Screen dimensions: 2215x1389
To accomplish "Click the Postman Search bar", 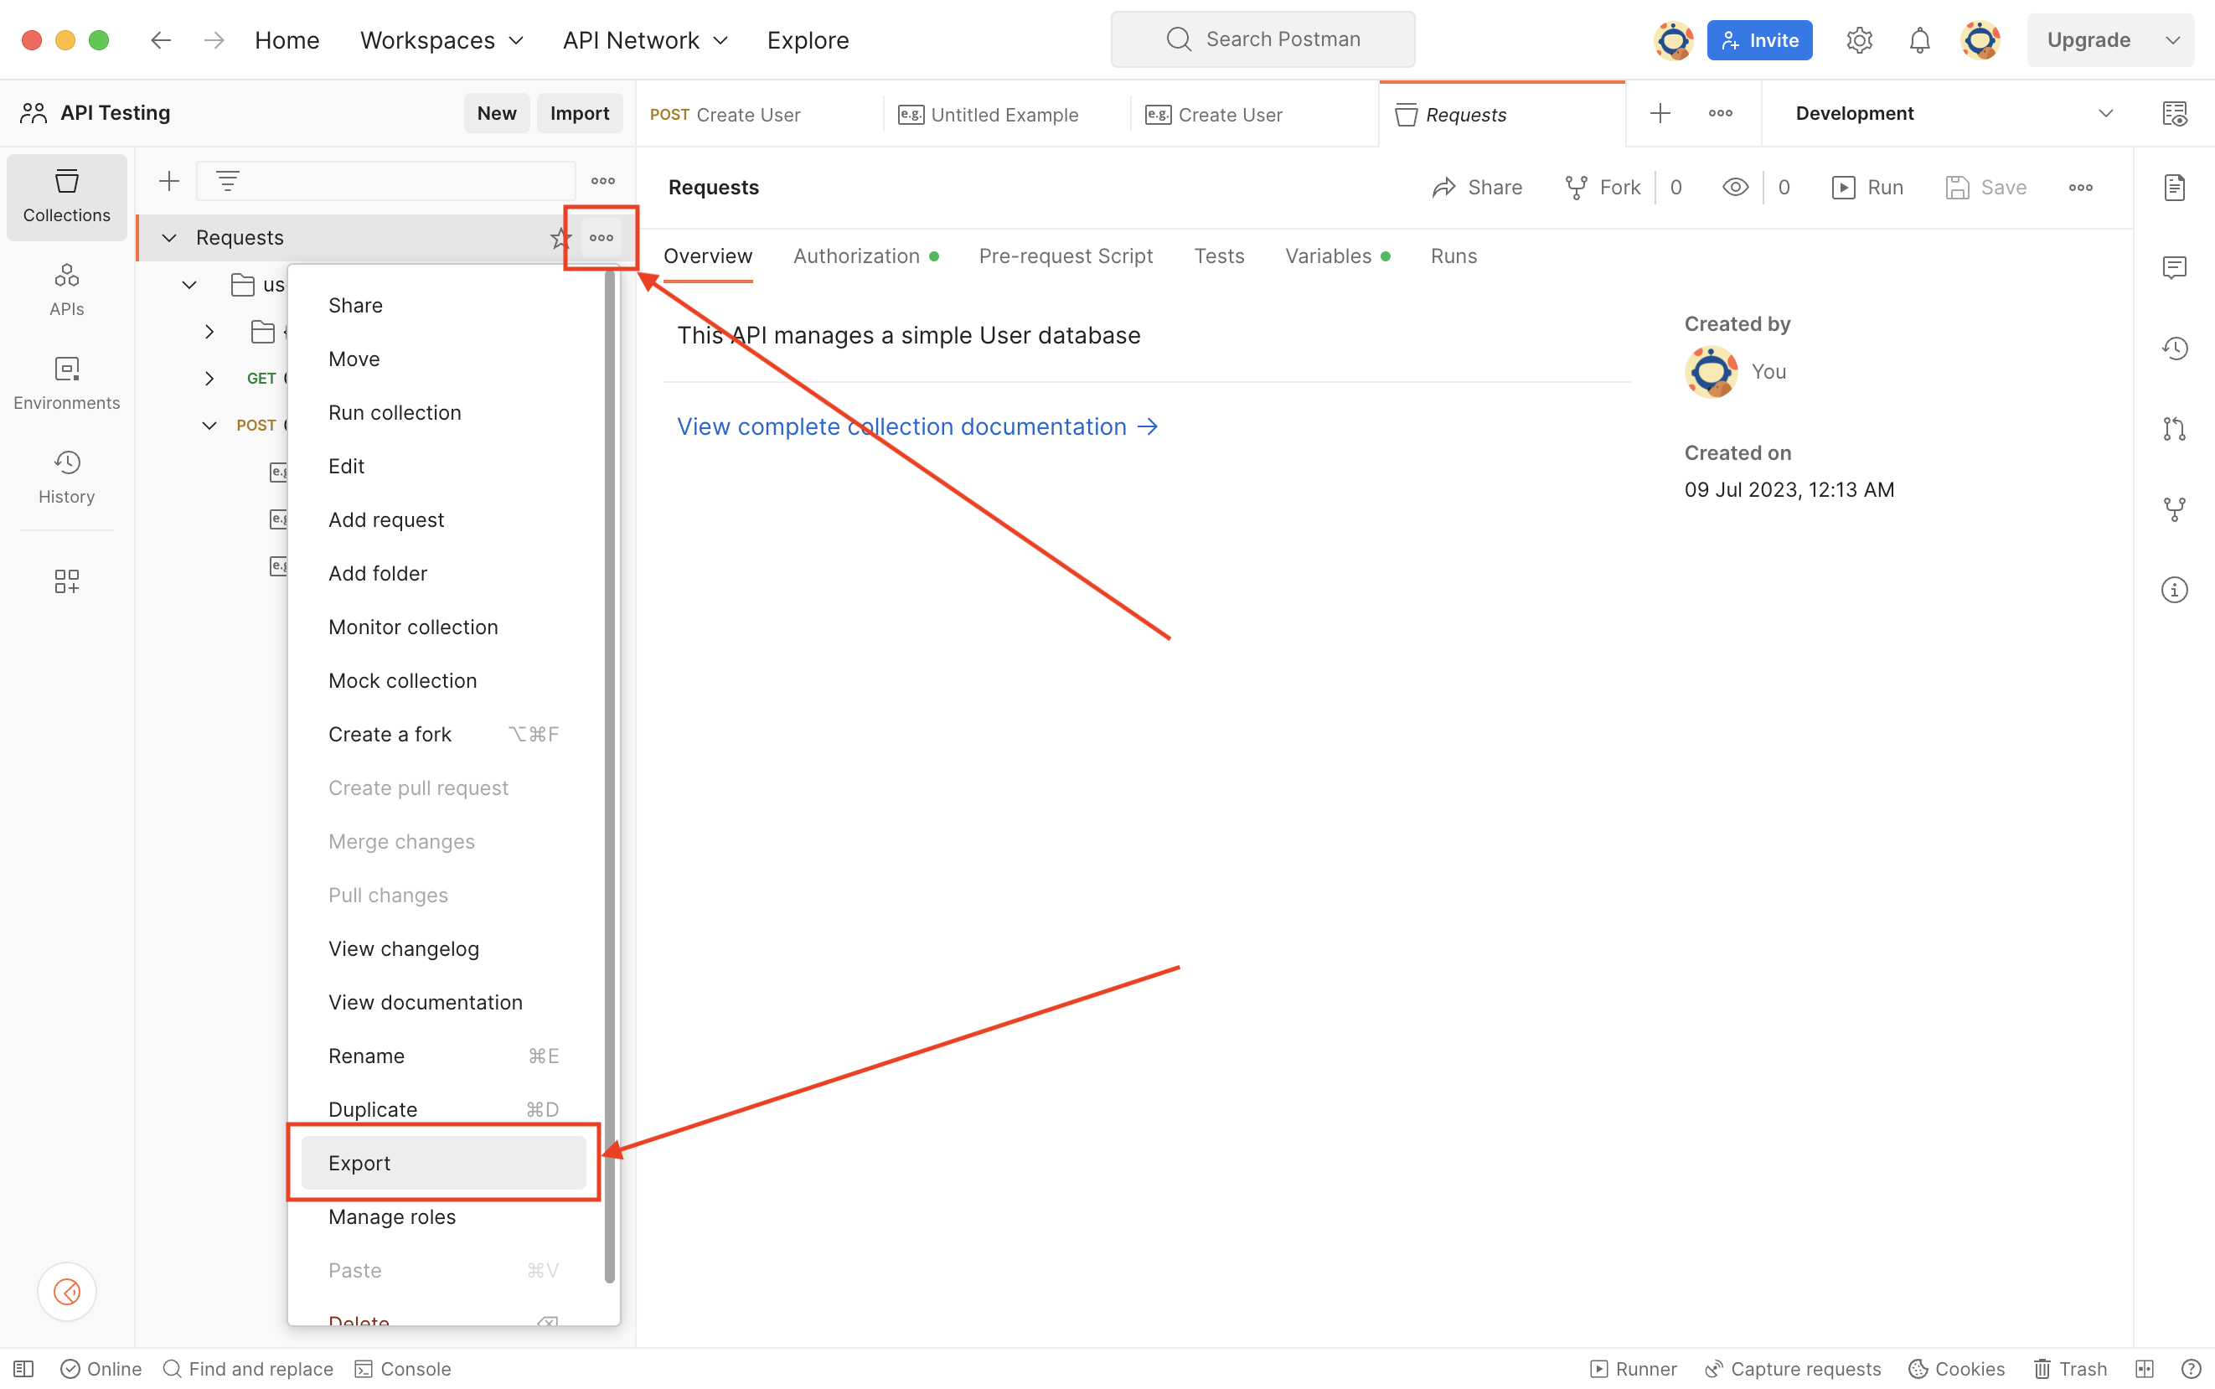I will pos(1262,39).
